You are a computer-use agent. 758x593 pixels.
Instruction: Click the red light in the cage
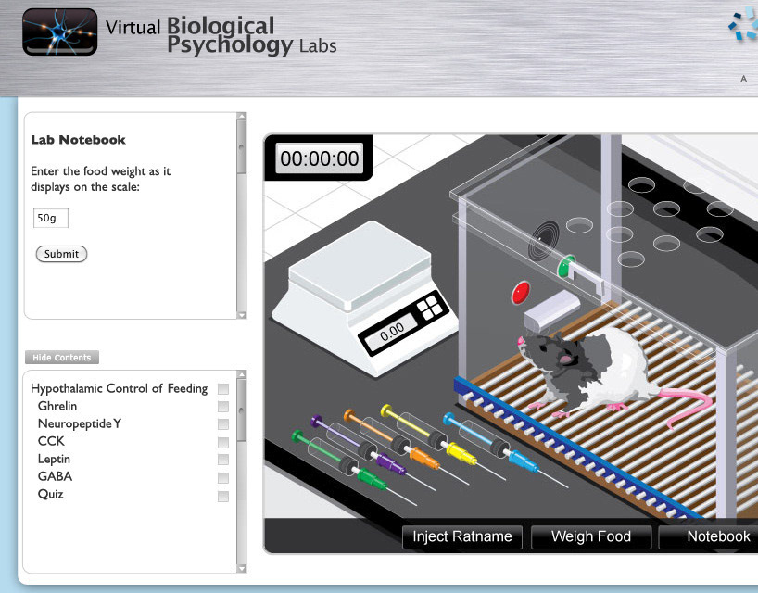521,293
